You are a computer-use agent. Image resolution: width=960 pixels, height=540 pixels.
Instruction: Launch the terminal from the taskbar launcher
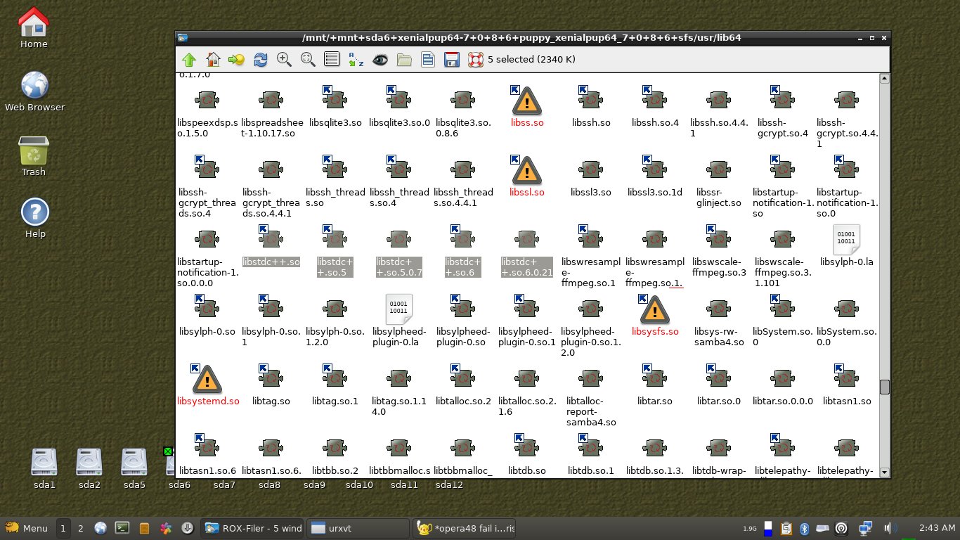122,528
